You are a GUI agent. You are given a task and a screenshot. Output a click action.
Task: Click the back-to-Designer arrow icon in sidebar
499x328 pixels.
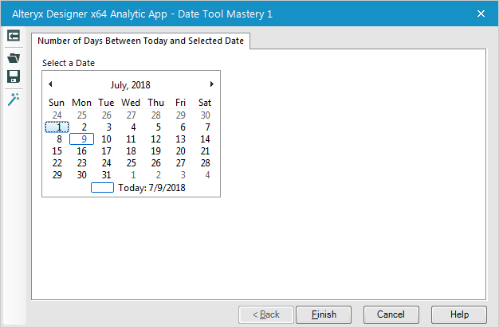[14, 36]
